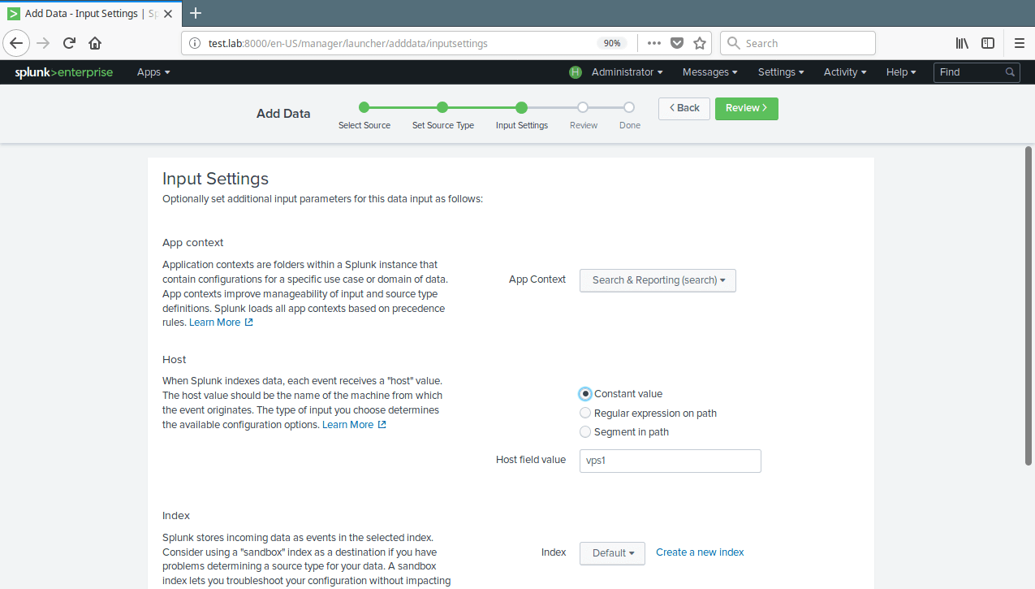Open the Apps menu
The width and height of the screenshot is (1035, 589).
coord(153,72)
